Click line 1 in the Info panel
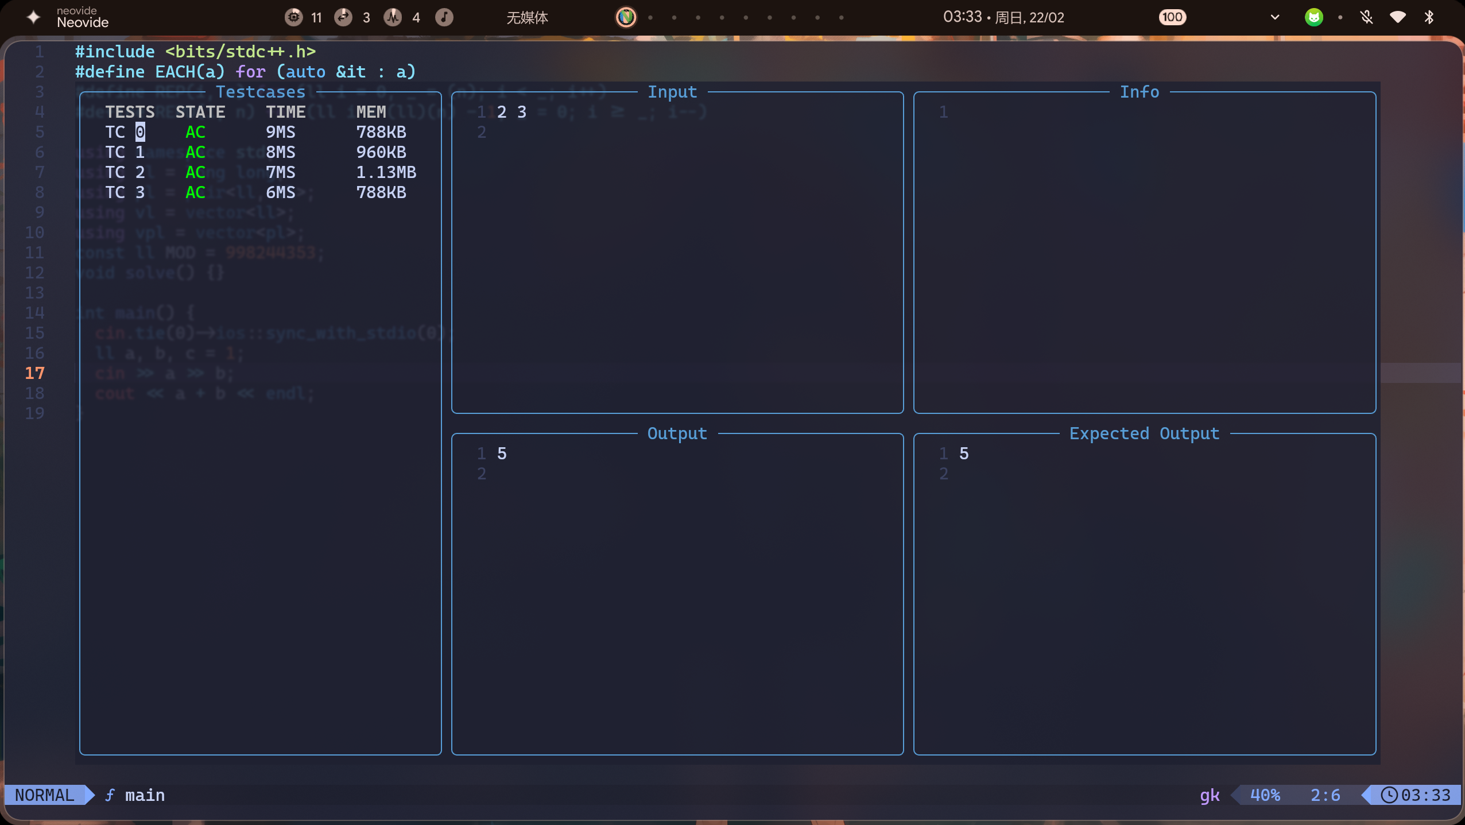This screenshot has width=1465, height=825. coord(943,112)
